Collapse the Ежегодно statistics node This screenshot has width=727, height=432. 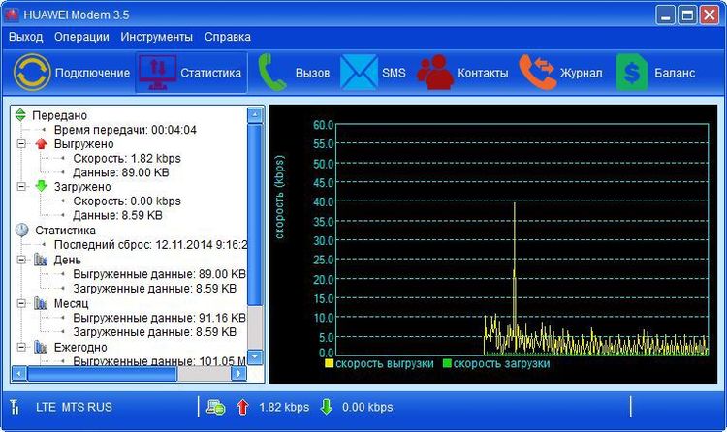[21, 347]
